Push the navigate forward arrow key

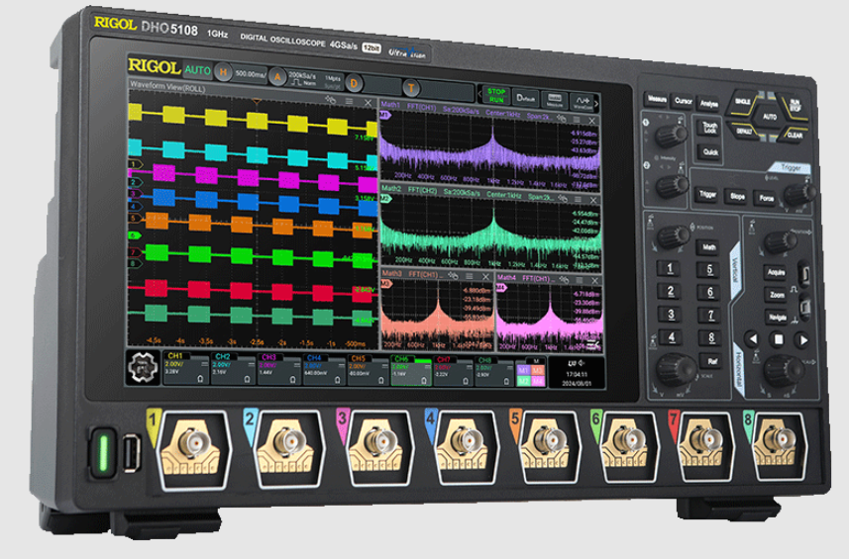point(803,340)
